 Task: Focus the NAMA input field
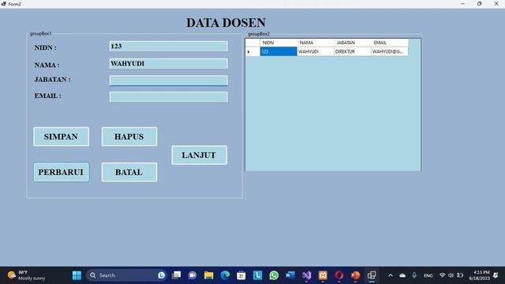(x=168, y=63)
